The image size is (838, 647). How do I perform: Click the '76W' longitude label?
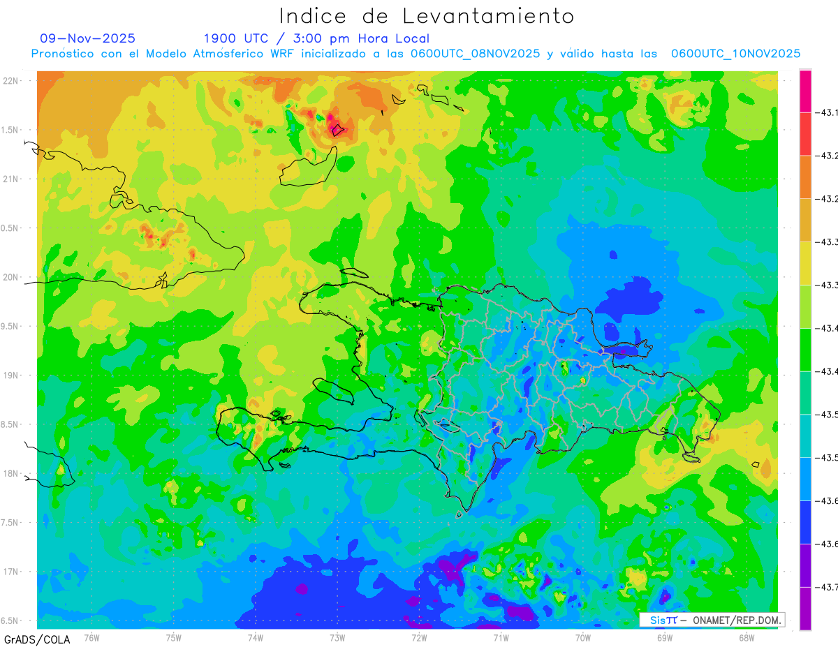click(x=91, y=637)
